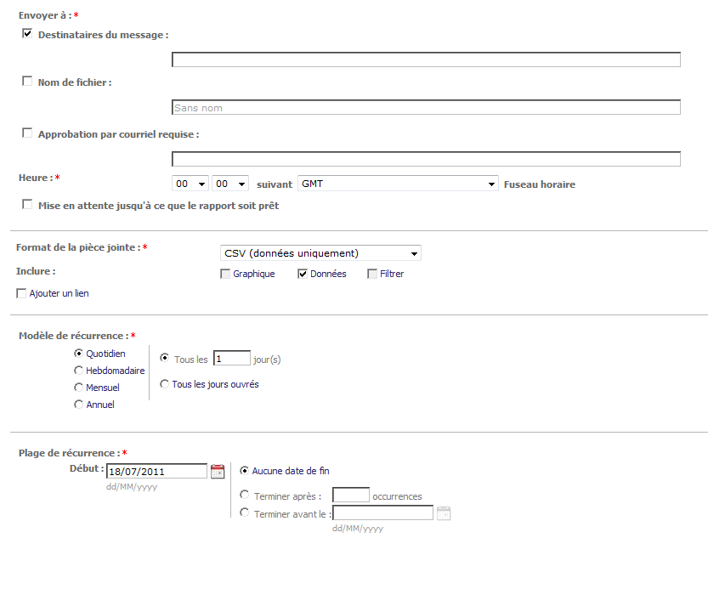Viewport: 708px width, 589px height.
Task: Open the GMT time zone dropdown
Action: [x=398, y=184]
